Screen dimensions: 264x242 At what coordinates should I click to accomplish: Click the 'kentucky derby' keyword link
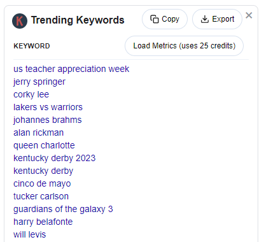point(43,171)
